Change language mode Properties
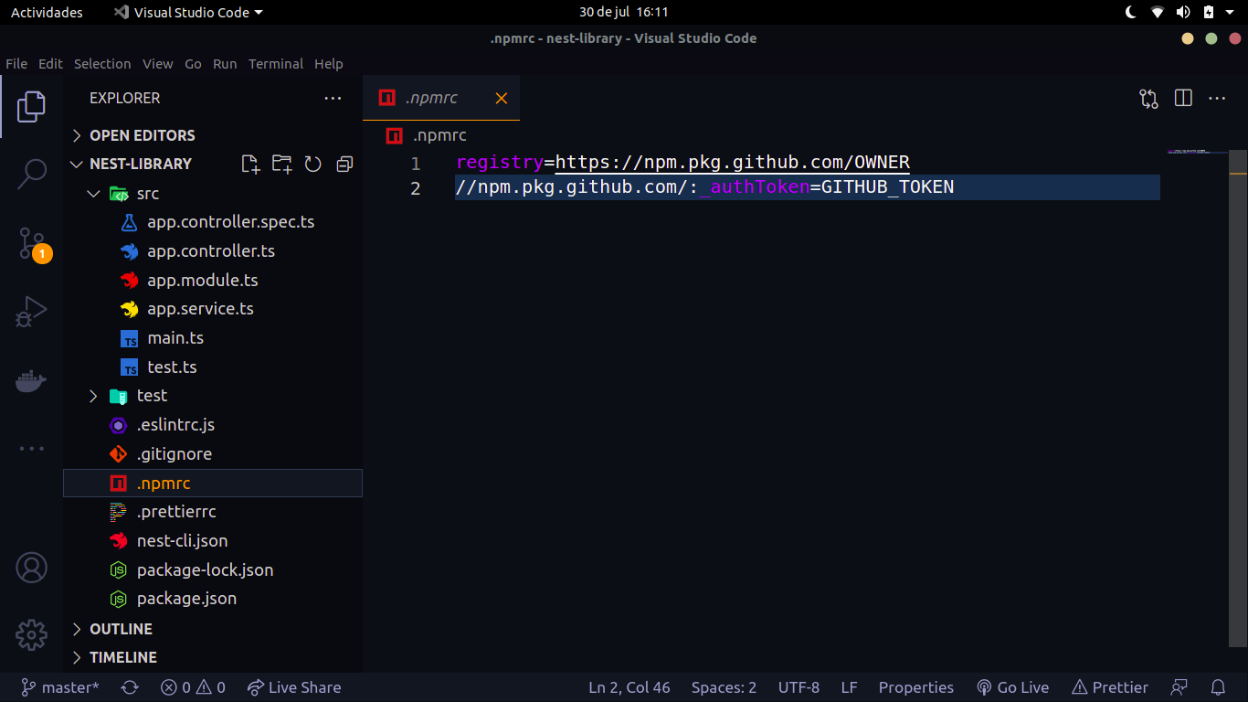Image resolution: width=1248 pixels, height=702 pixels. pos(915,687)
